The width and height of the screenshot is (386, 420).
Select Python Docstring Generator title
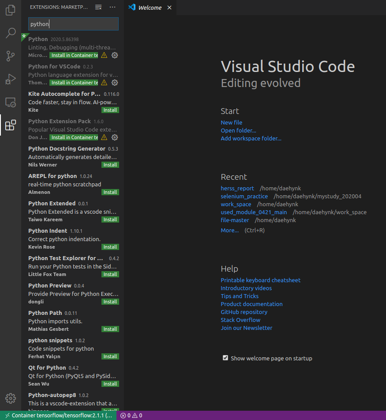click(x=67, y=149)
